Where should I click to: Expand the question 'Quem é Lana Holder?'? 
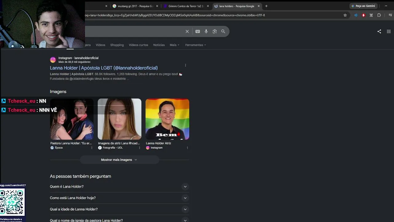[119, 187]
